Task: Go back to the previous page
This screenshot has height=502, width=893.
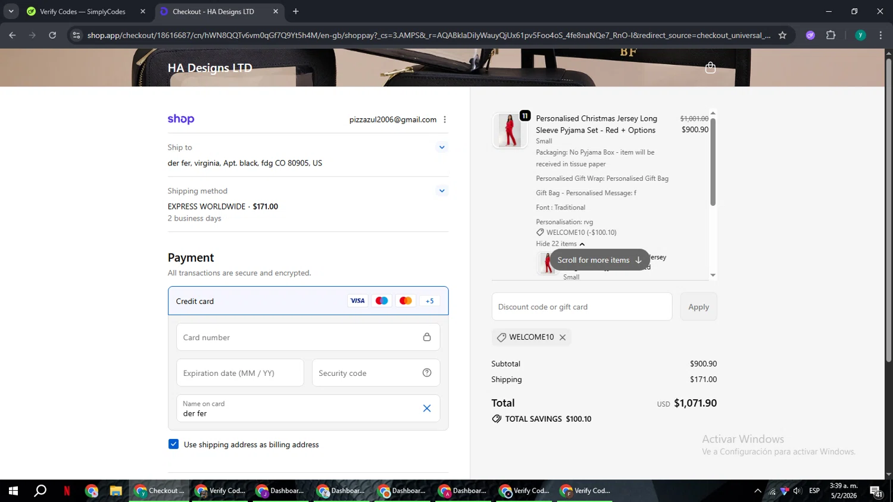Action: point(13,35)
